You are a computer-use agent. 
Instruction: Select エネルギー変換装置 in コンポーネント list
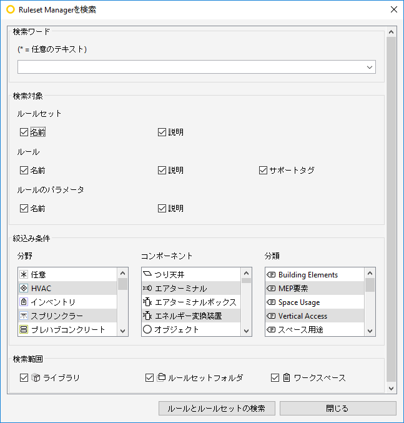click(191, 316)
